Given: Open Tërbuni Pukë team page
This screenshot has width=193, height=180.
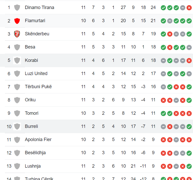Looking at the screenshot, I should [38, 87].
